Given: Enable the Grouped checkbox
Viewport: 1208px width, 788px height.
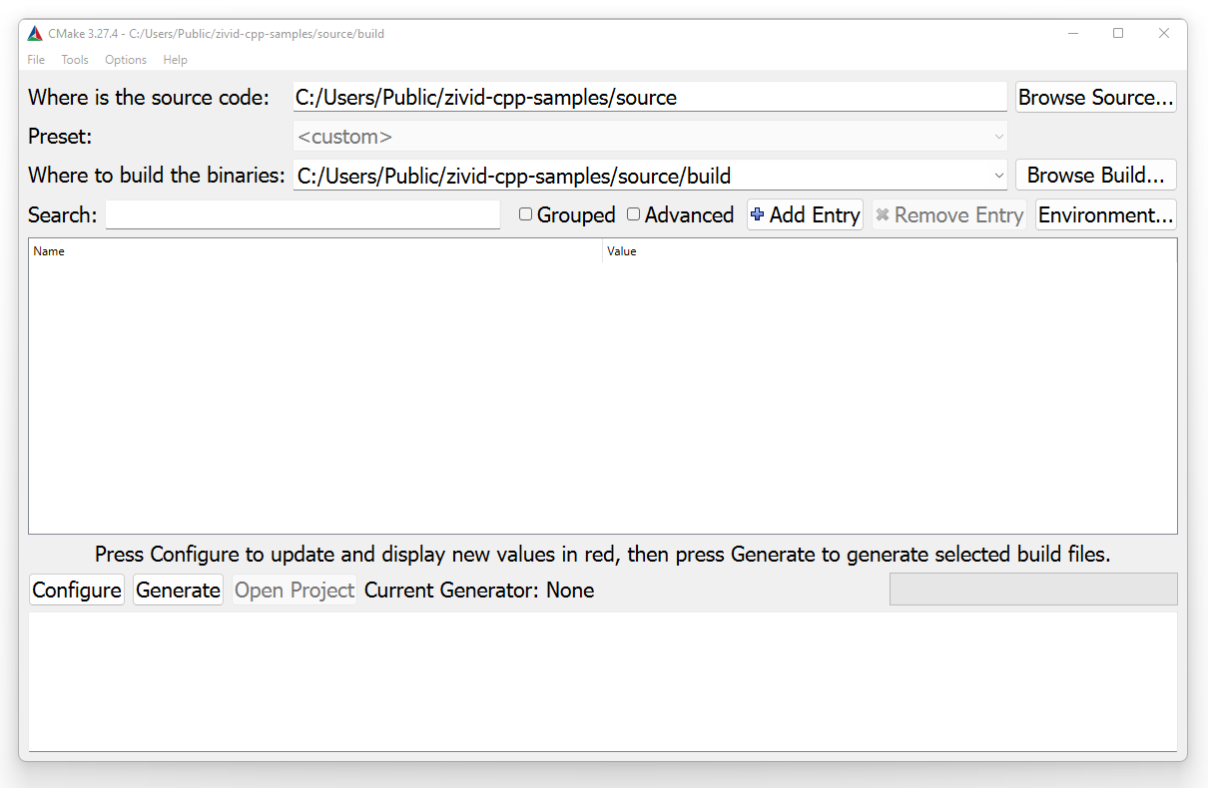Looking at the screenshot, I should 526,214.
